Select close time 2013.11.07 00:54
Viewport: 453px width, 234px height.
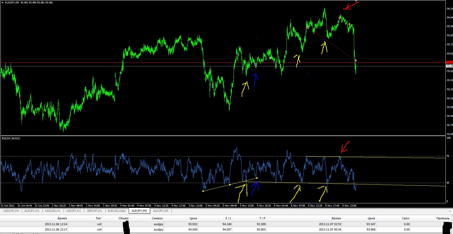coord(330,229)
